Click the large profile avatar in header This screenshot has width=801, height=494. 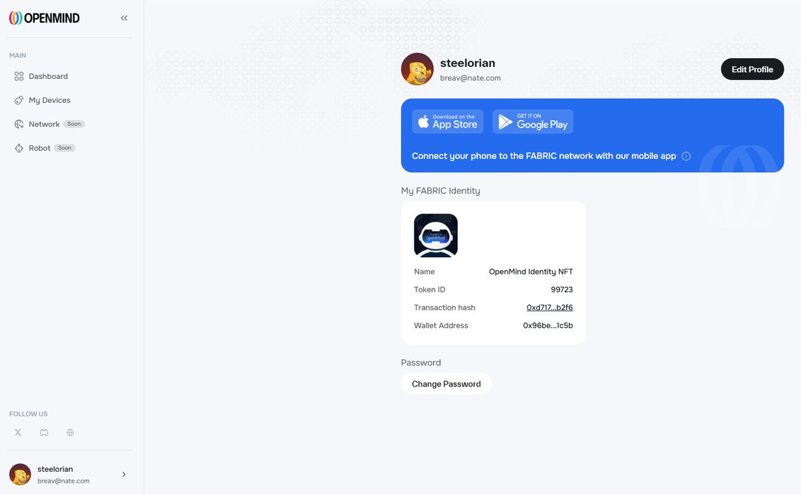[417, 69]
